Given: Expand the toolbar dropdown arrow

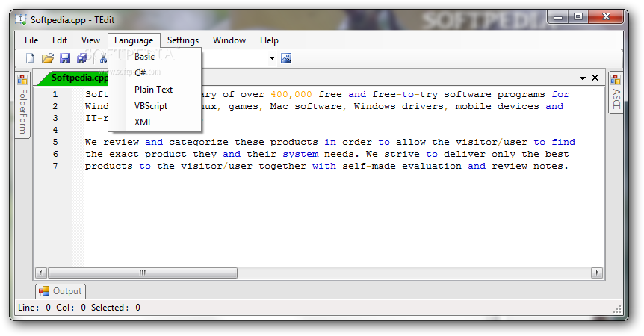Looking at the screenshot, I should (272, 58).
